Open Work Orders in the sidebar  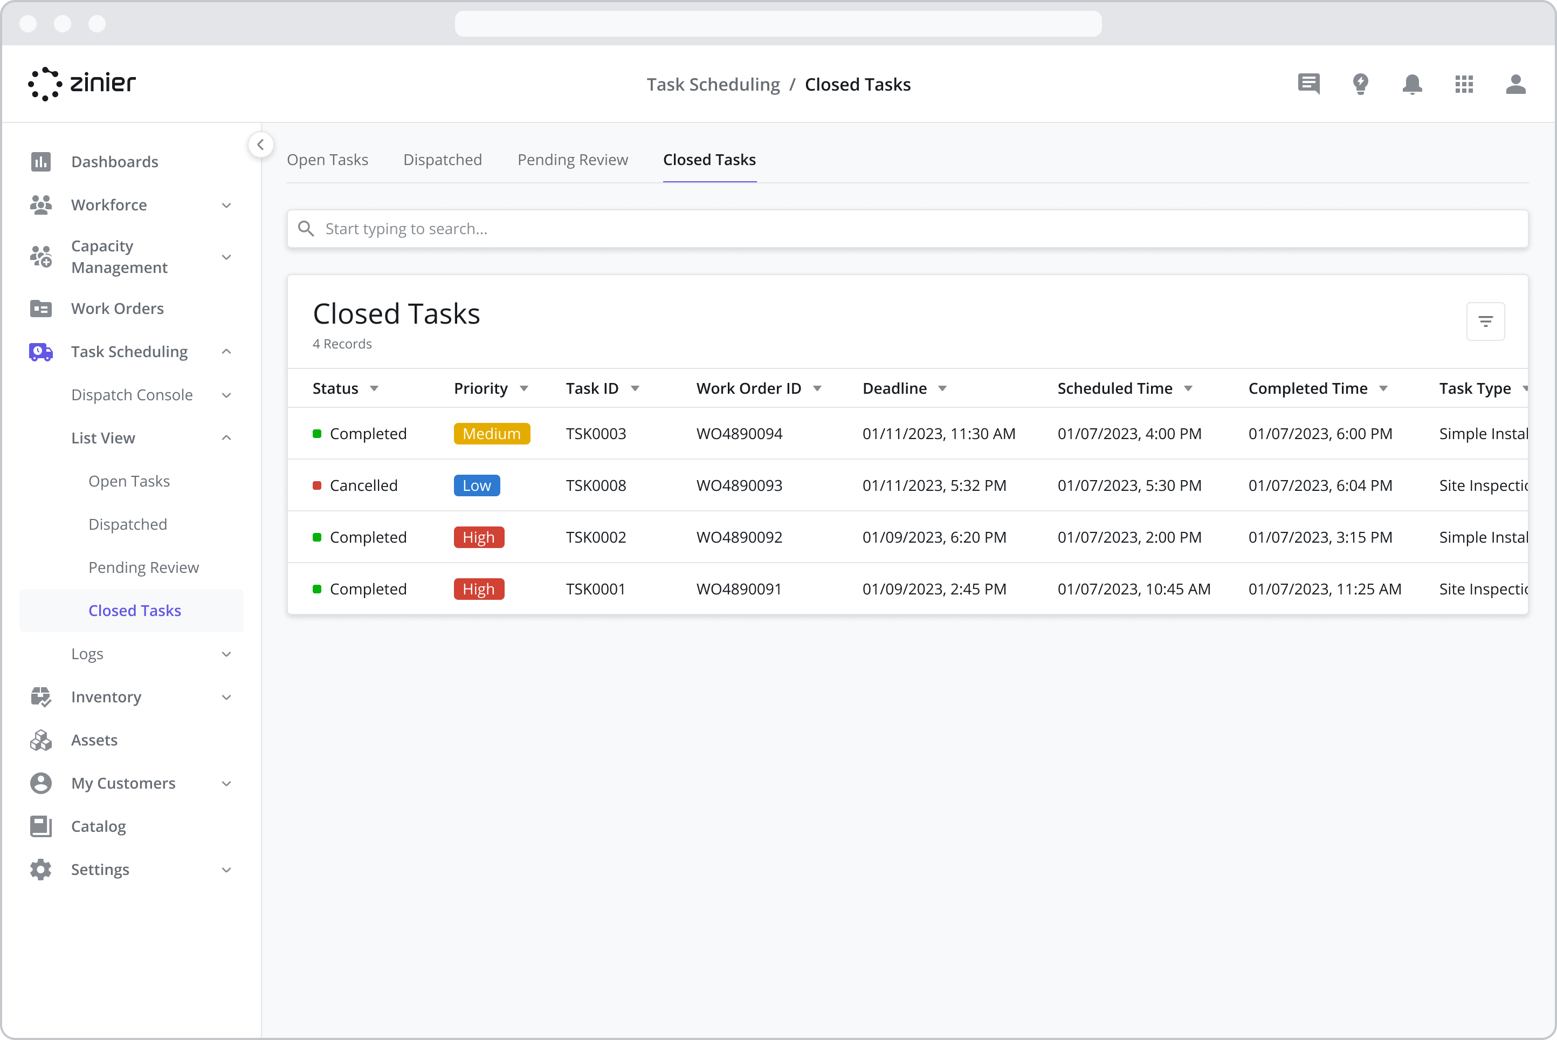[118, 309]
